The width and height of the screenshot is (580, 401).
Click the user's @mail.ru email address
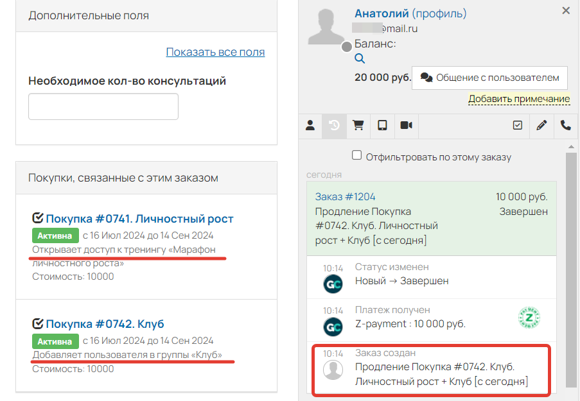coord(385,28)
